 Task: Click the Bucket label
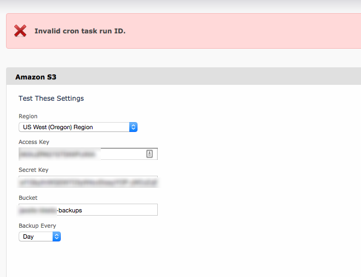point(28,198)
